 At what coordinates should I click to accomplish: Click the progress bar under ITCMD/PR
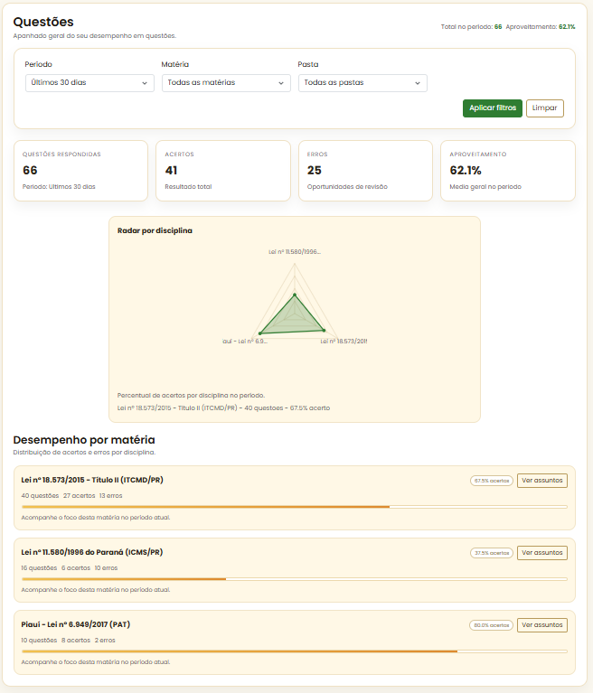pos(295,507)
